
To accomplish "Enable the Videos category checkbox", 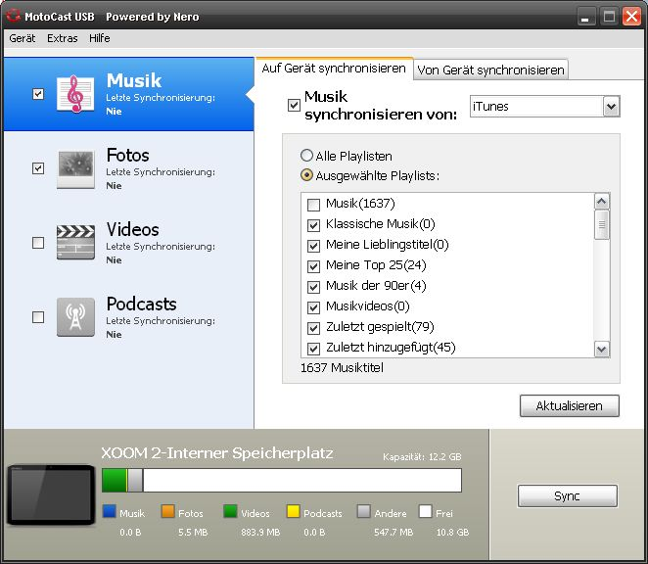I will [38, 243].
